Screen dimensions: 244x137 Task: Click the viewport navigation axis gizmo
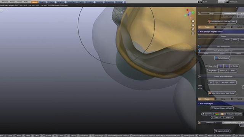click(189, 14)
